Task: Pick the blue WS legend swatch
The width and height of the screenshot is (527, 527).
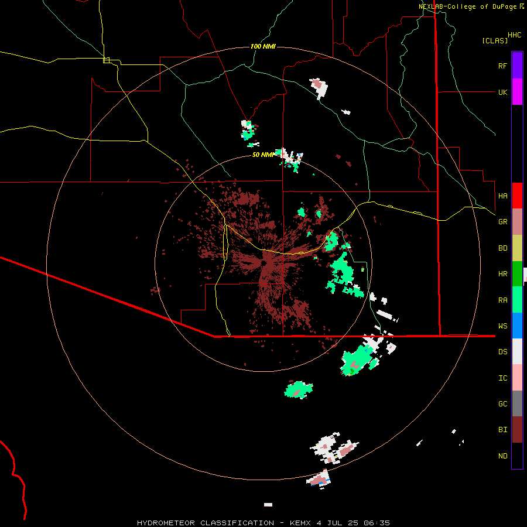Action: pos(517,326)
